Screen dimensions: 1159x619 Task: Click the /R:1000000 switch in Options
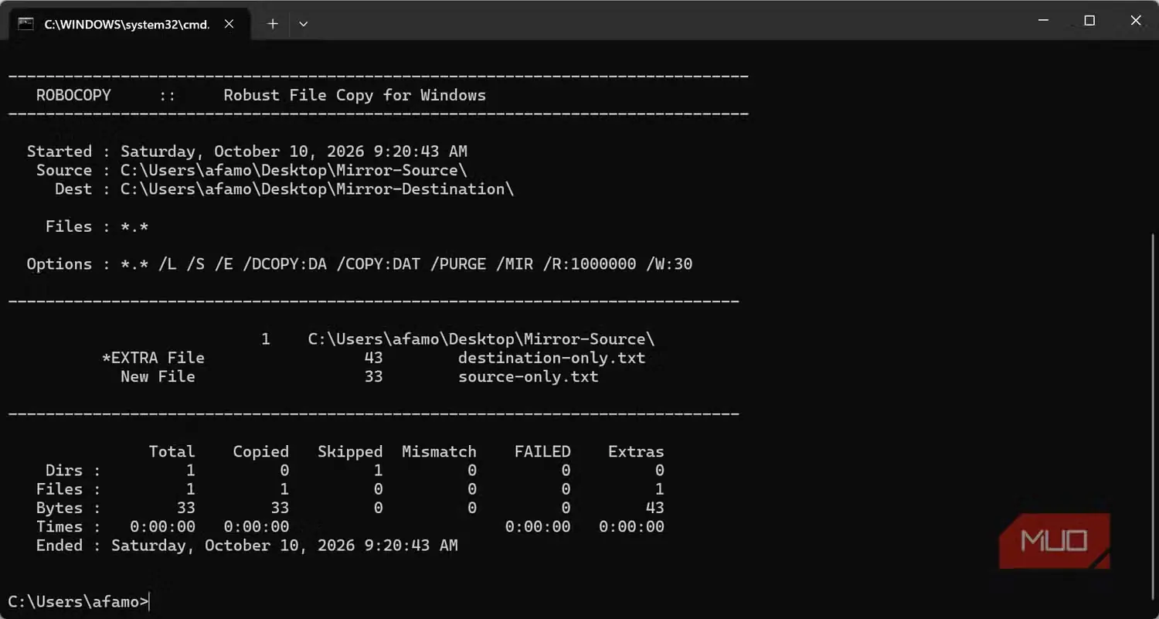tap(589, 264)
